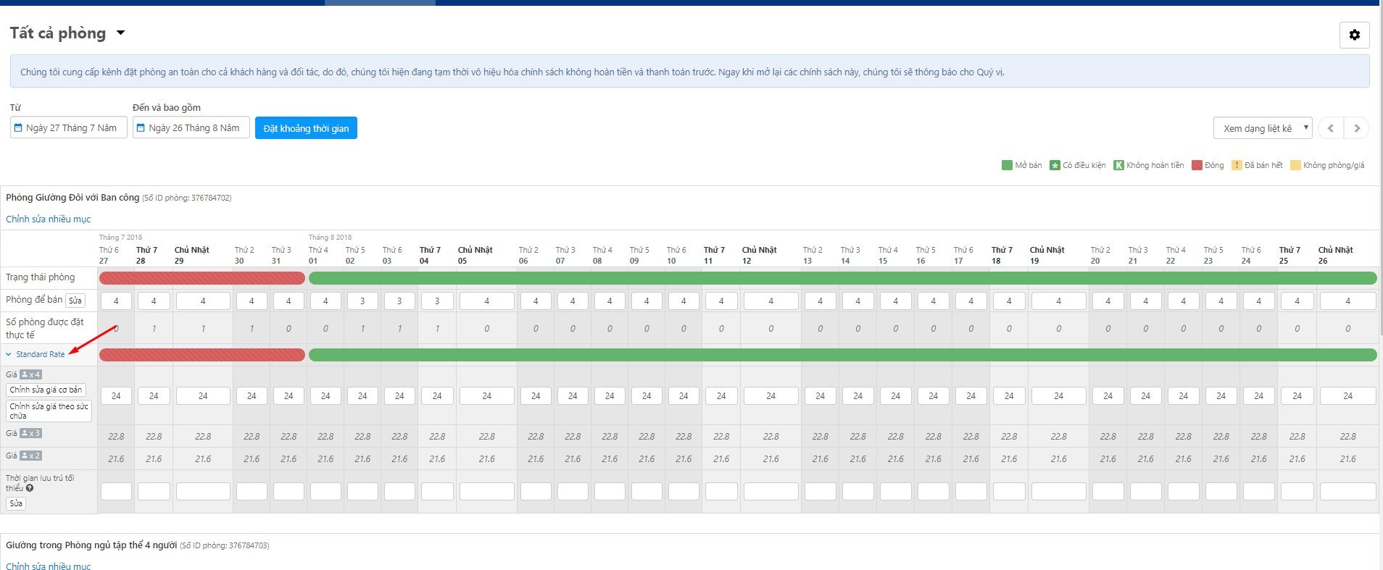Click the 'Thứ 7 28' date column header
The image size is (1383, 570).
146,255
